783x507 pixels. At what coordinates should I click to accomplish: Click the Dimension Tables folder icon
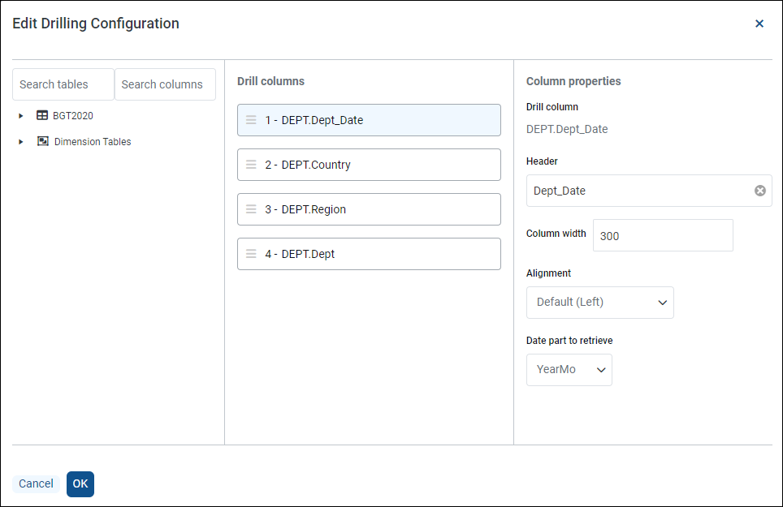pyautogui.click(x=43, y=141)
